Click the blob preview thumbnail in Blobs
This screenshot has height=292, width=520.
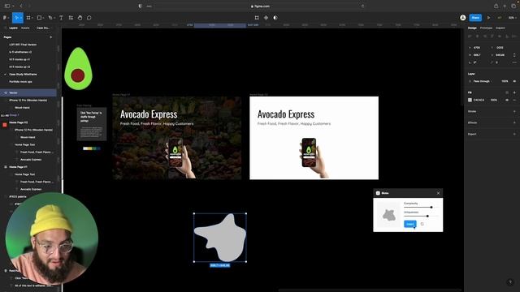pyautogui.click(x=388, y=215)
